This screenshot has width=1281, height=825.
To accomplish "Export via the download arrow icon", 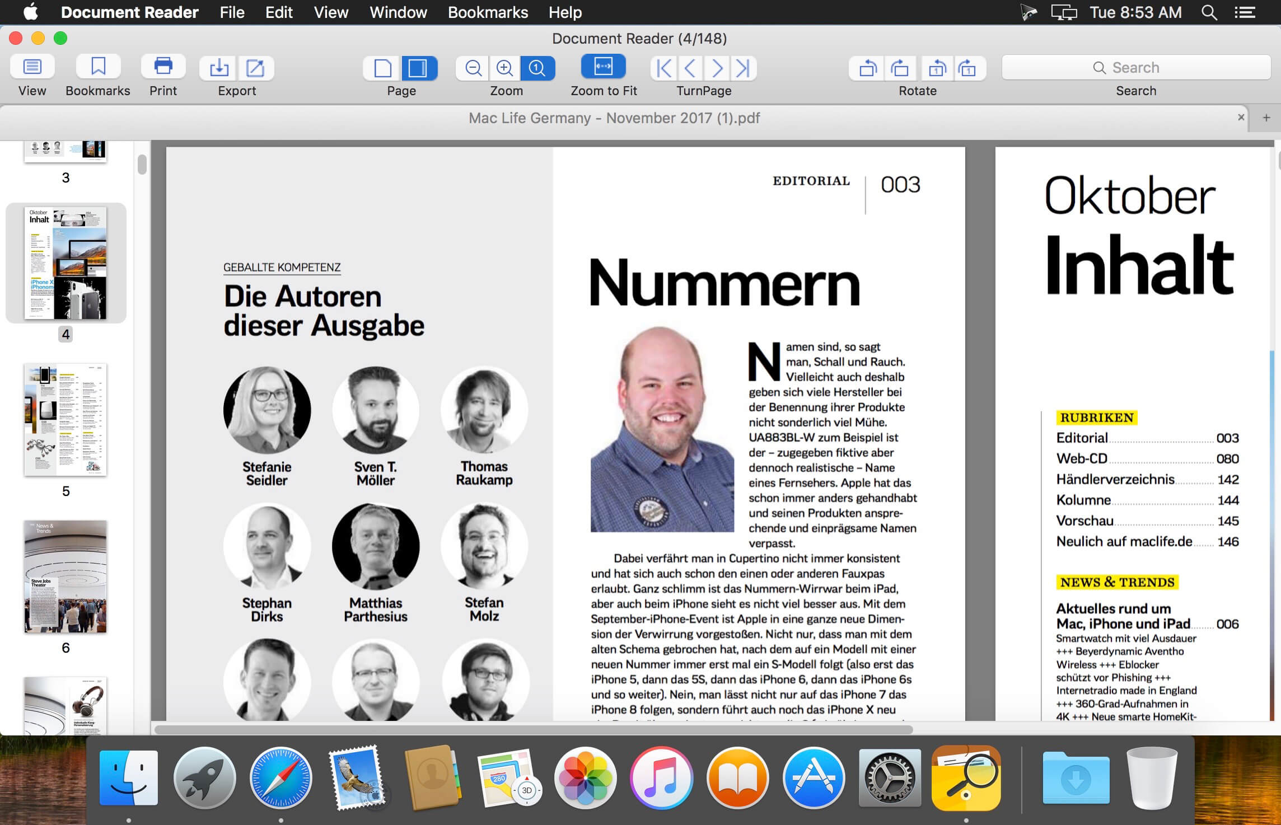I will coord(219,68).
